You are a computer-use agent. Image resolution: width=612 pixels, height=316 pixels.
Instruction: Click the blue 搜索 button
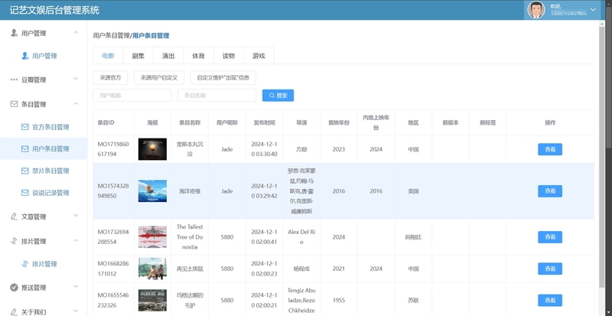click(278, 96)
